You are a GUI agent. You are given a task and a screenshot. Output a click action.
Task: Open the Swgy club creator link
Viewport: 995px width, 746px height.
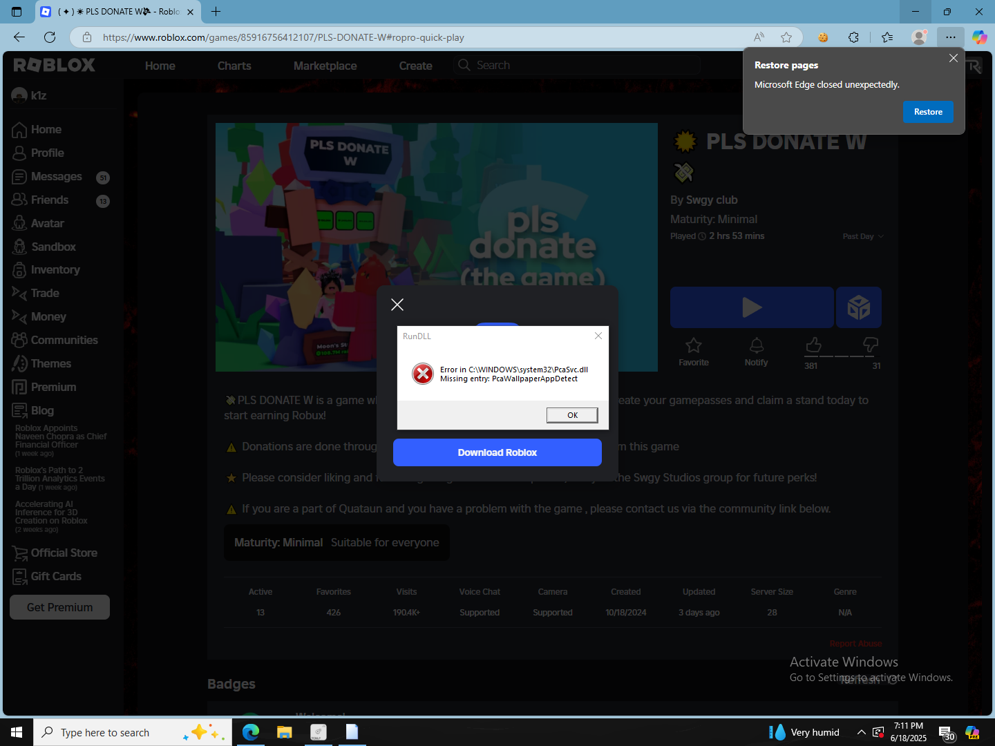(x=712, y=200)
